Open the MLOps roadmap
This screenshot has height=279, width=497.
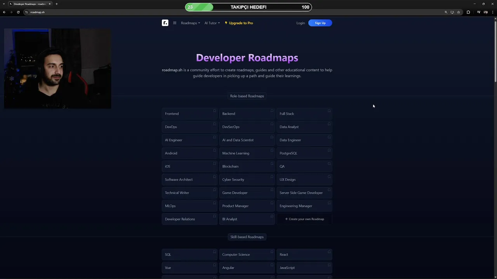(x=189, y=206)
